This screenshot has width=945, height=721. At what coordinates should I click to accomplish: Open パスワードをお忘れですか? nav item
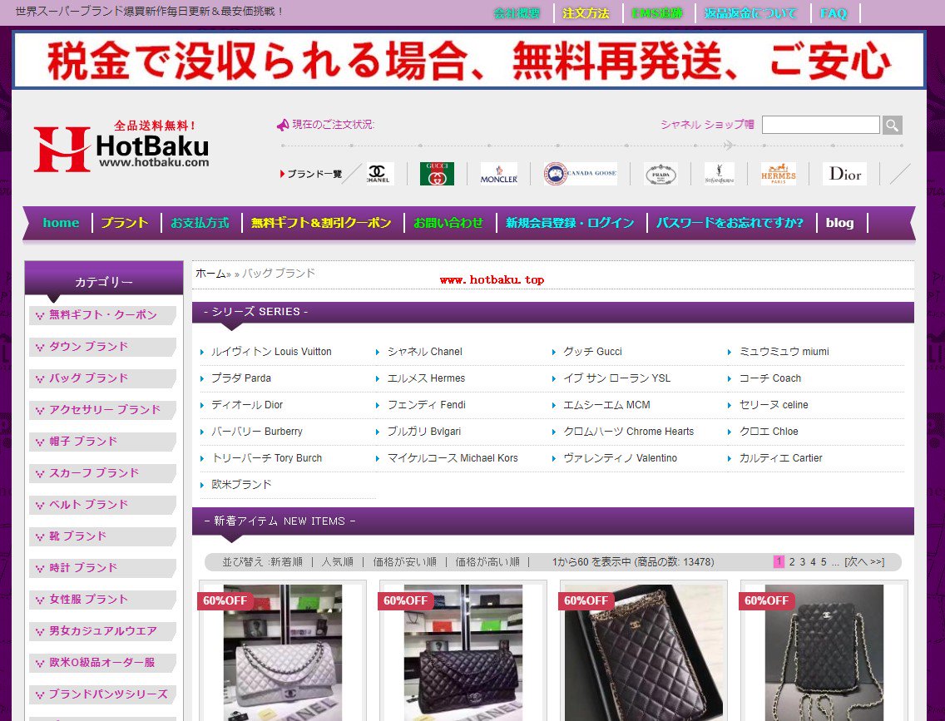pos(730,222)
